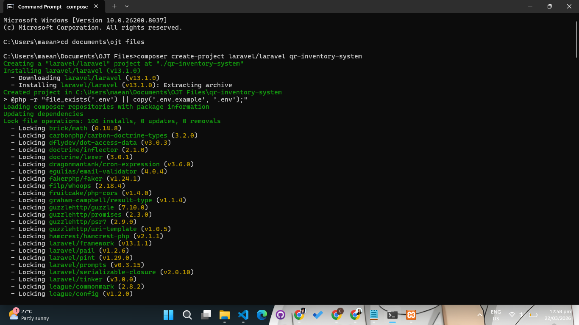Open Task View from taskbar
Screen dimensions: 579x325
click(206, 315)
